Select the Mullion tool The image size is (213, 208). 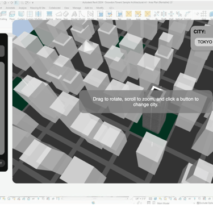click(39, 15)
